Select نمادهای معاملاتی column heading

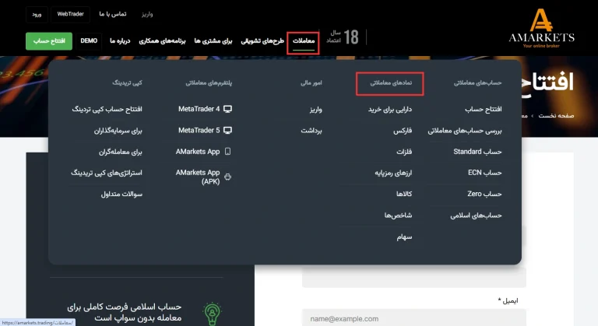[391, 82]
